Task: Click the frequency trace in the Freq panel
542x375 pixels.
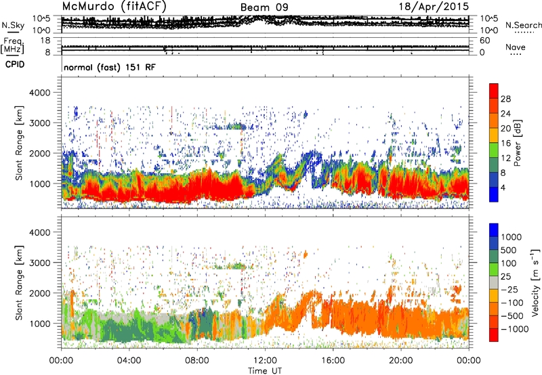Action: [265, 49]
